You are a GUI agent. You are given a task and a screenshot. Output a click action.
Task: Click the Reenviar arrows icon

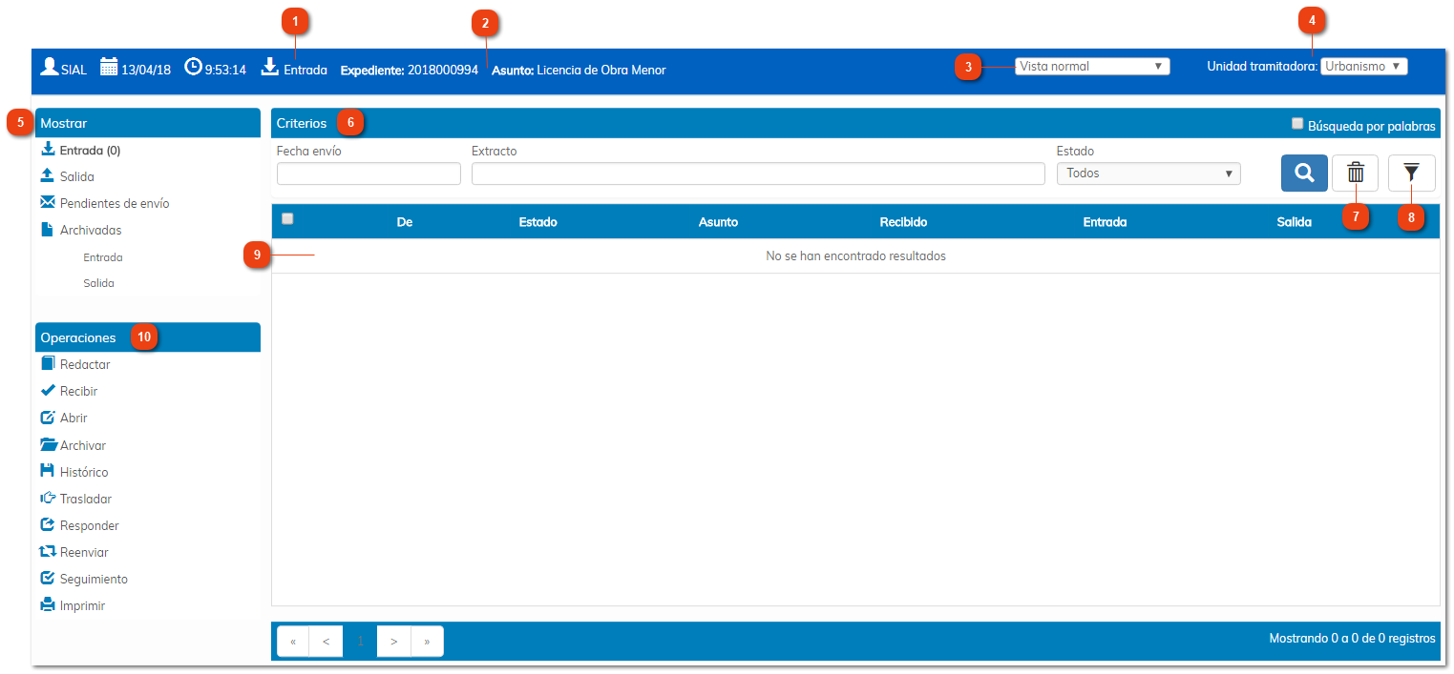coord(47,551)
